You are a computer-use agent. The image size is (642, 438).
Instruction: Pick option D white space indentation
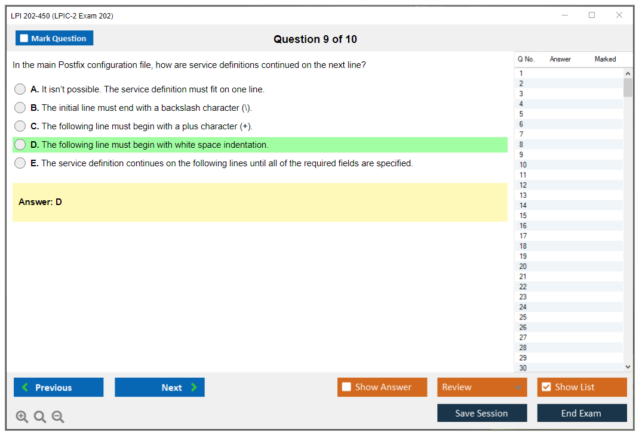20,145
